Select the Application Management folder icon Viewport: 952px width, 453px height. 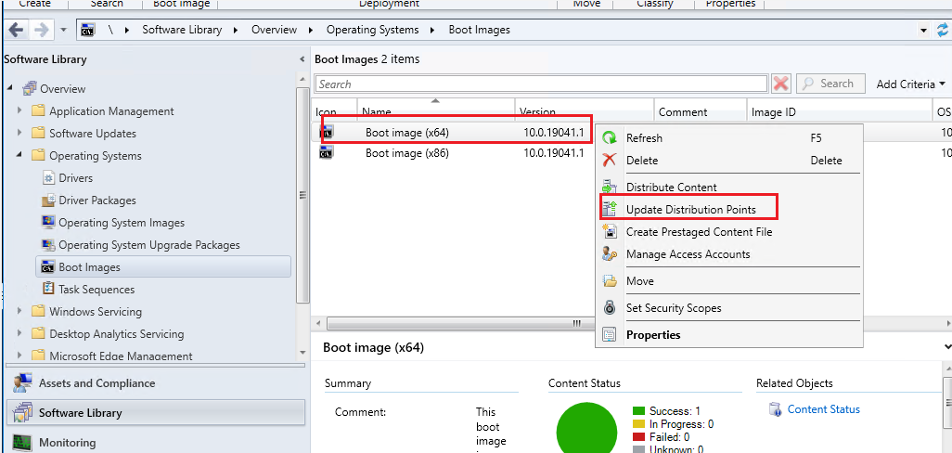[38, 111]
